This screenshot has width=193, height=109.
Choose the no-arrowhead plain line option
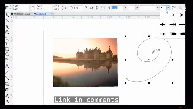[x=163, y=15]
